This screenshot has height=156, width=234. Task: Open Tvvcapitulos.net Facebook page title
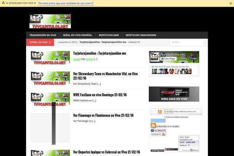[x=172, y=55]
